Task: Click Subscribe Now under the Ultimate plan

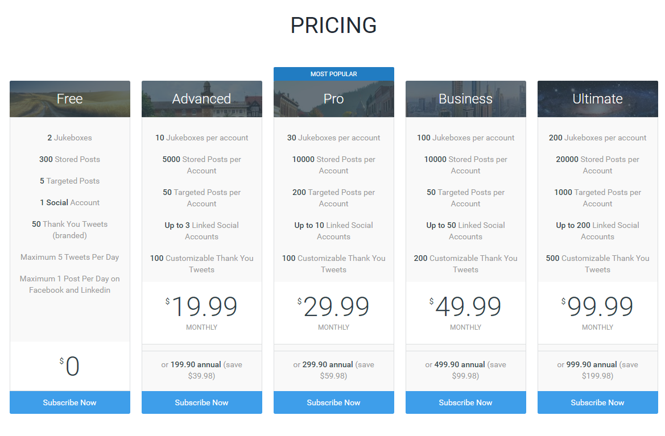Action: tap(597, 402)
